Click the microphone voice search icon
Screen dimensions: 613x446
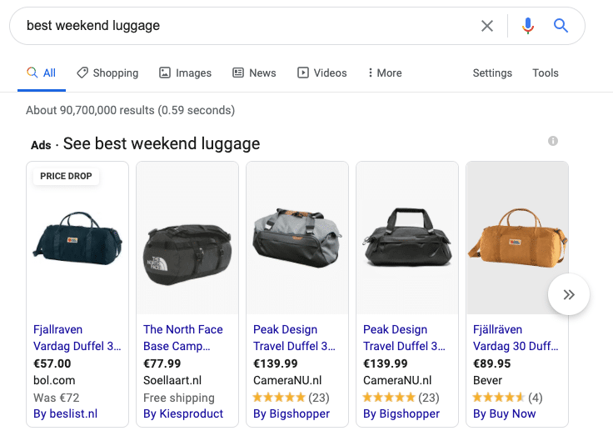point(527,26)
